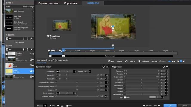Switch to Параметры слоя tab

(x=48, y=3)
